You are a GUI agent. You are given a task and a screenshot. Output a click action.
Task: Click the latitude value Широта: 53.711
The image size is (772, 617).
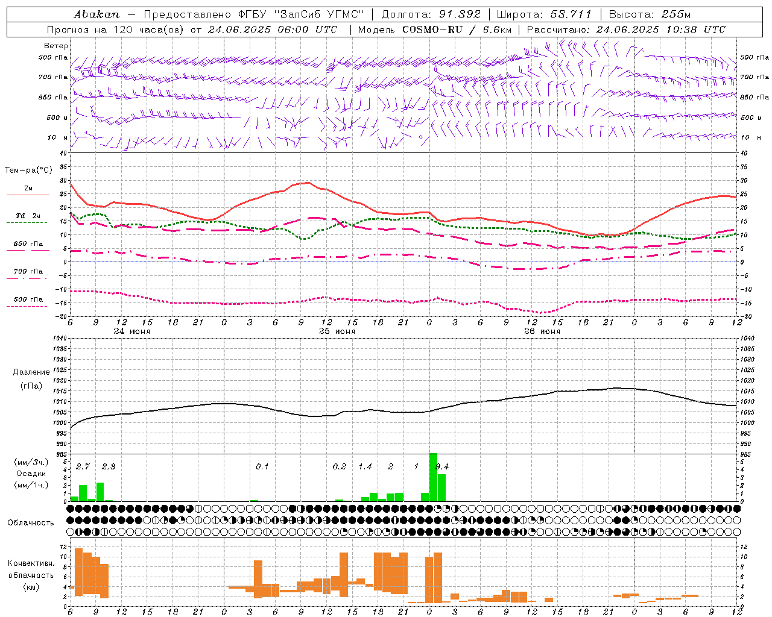point(544,14)
